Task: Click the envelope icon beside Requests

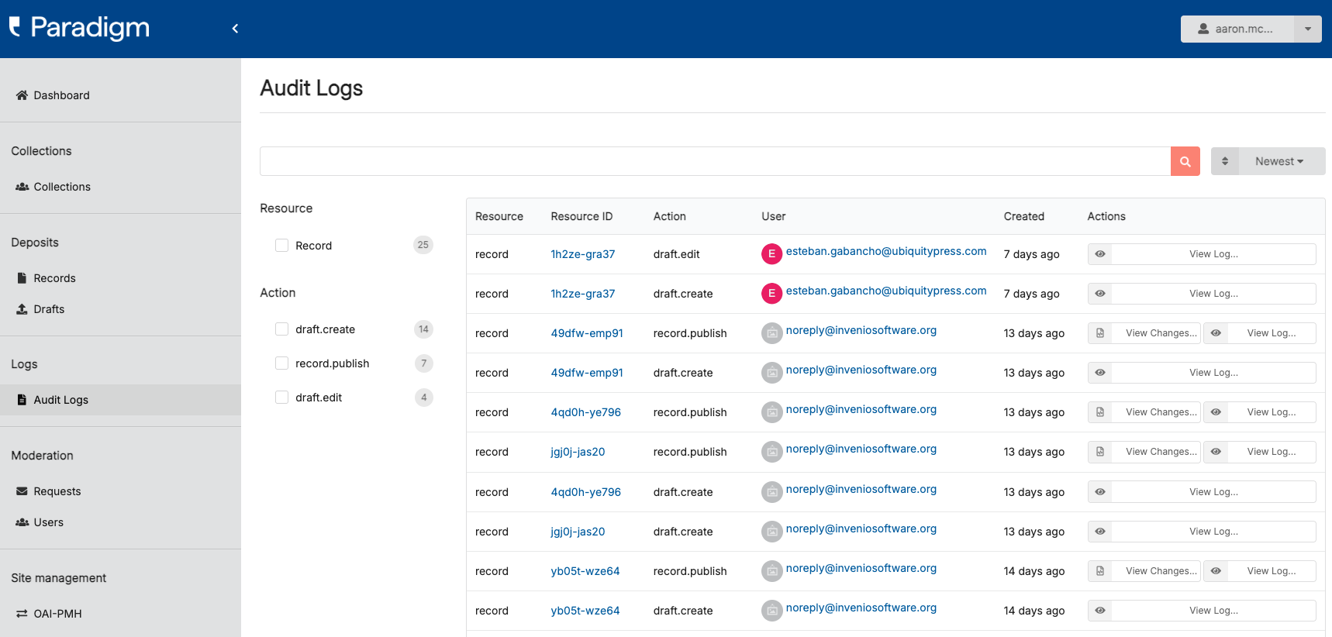Action: point(22,491)
